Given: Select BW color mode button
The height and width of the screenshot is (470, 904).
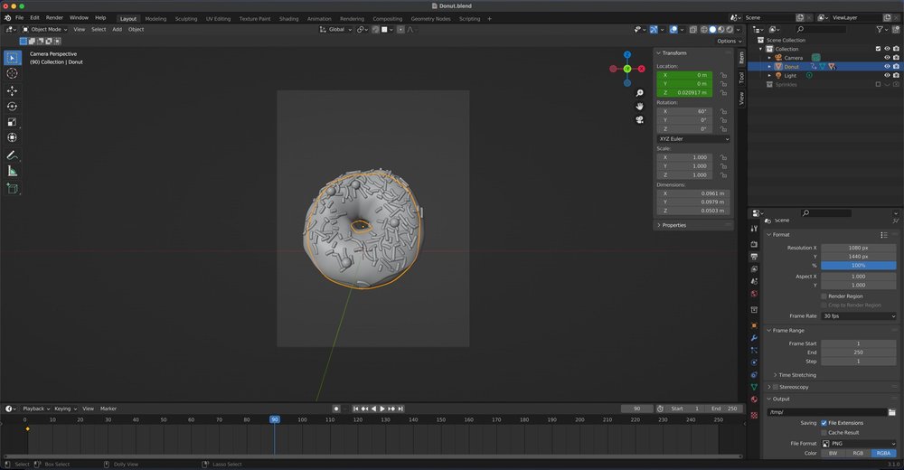Looking at the screenshot, I should (833, 453).
